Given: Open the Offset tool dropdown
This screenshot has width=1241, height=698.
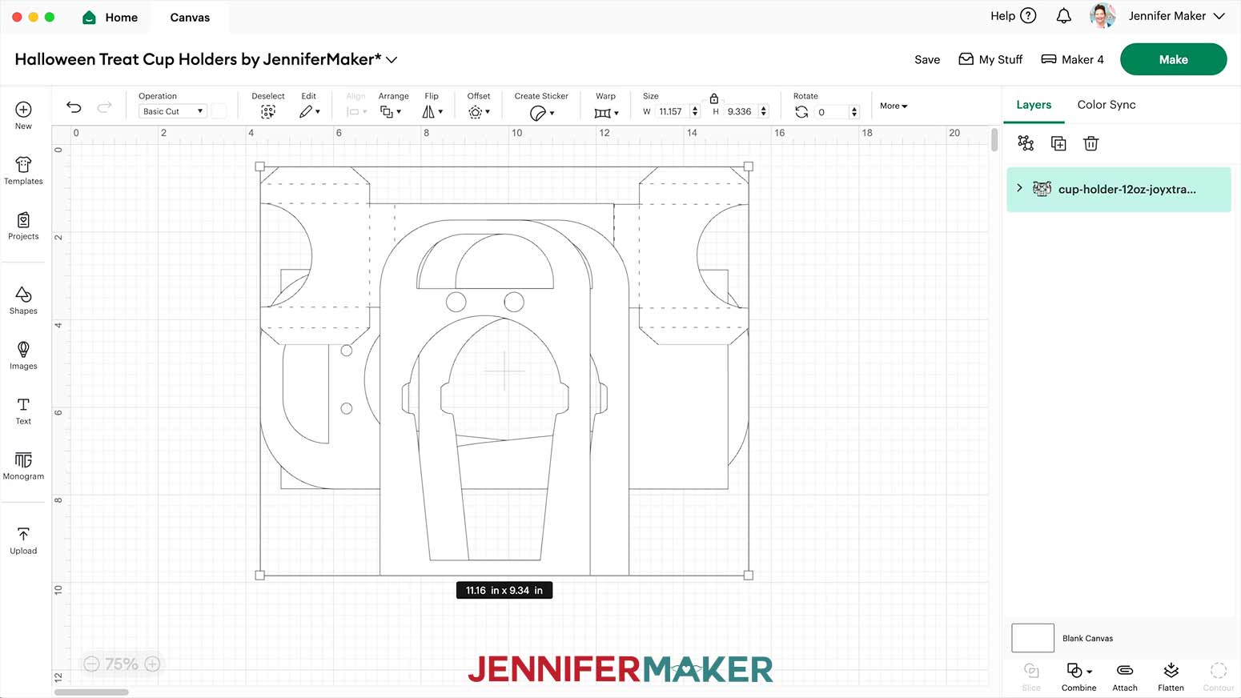Looking at the screenshot, I should click(x=479, y=112).
